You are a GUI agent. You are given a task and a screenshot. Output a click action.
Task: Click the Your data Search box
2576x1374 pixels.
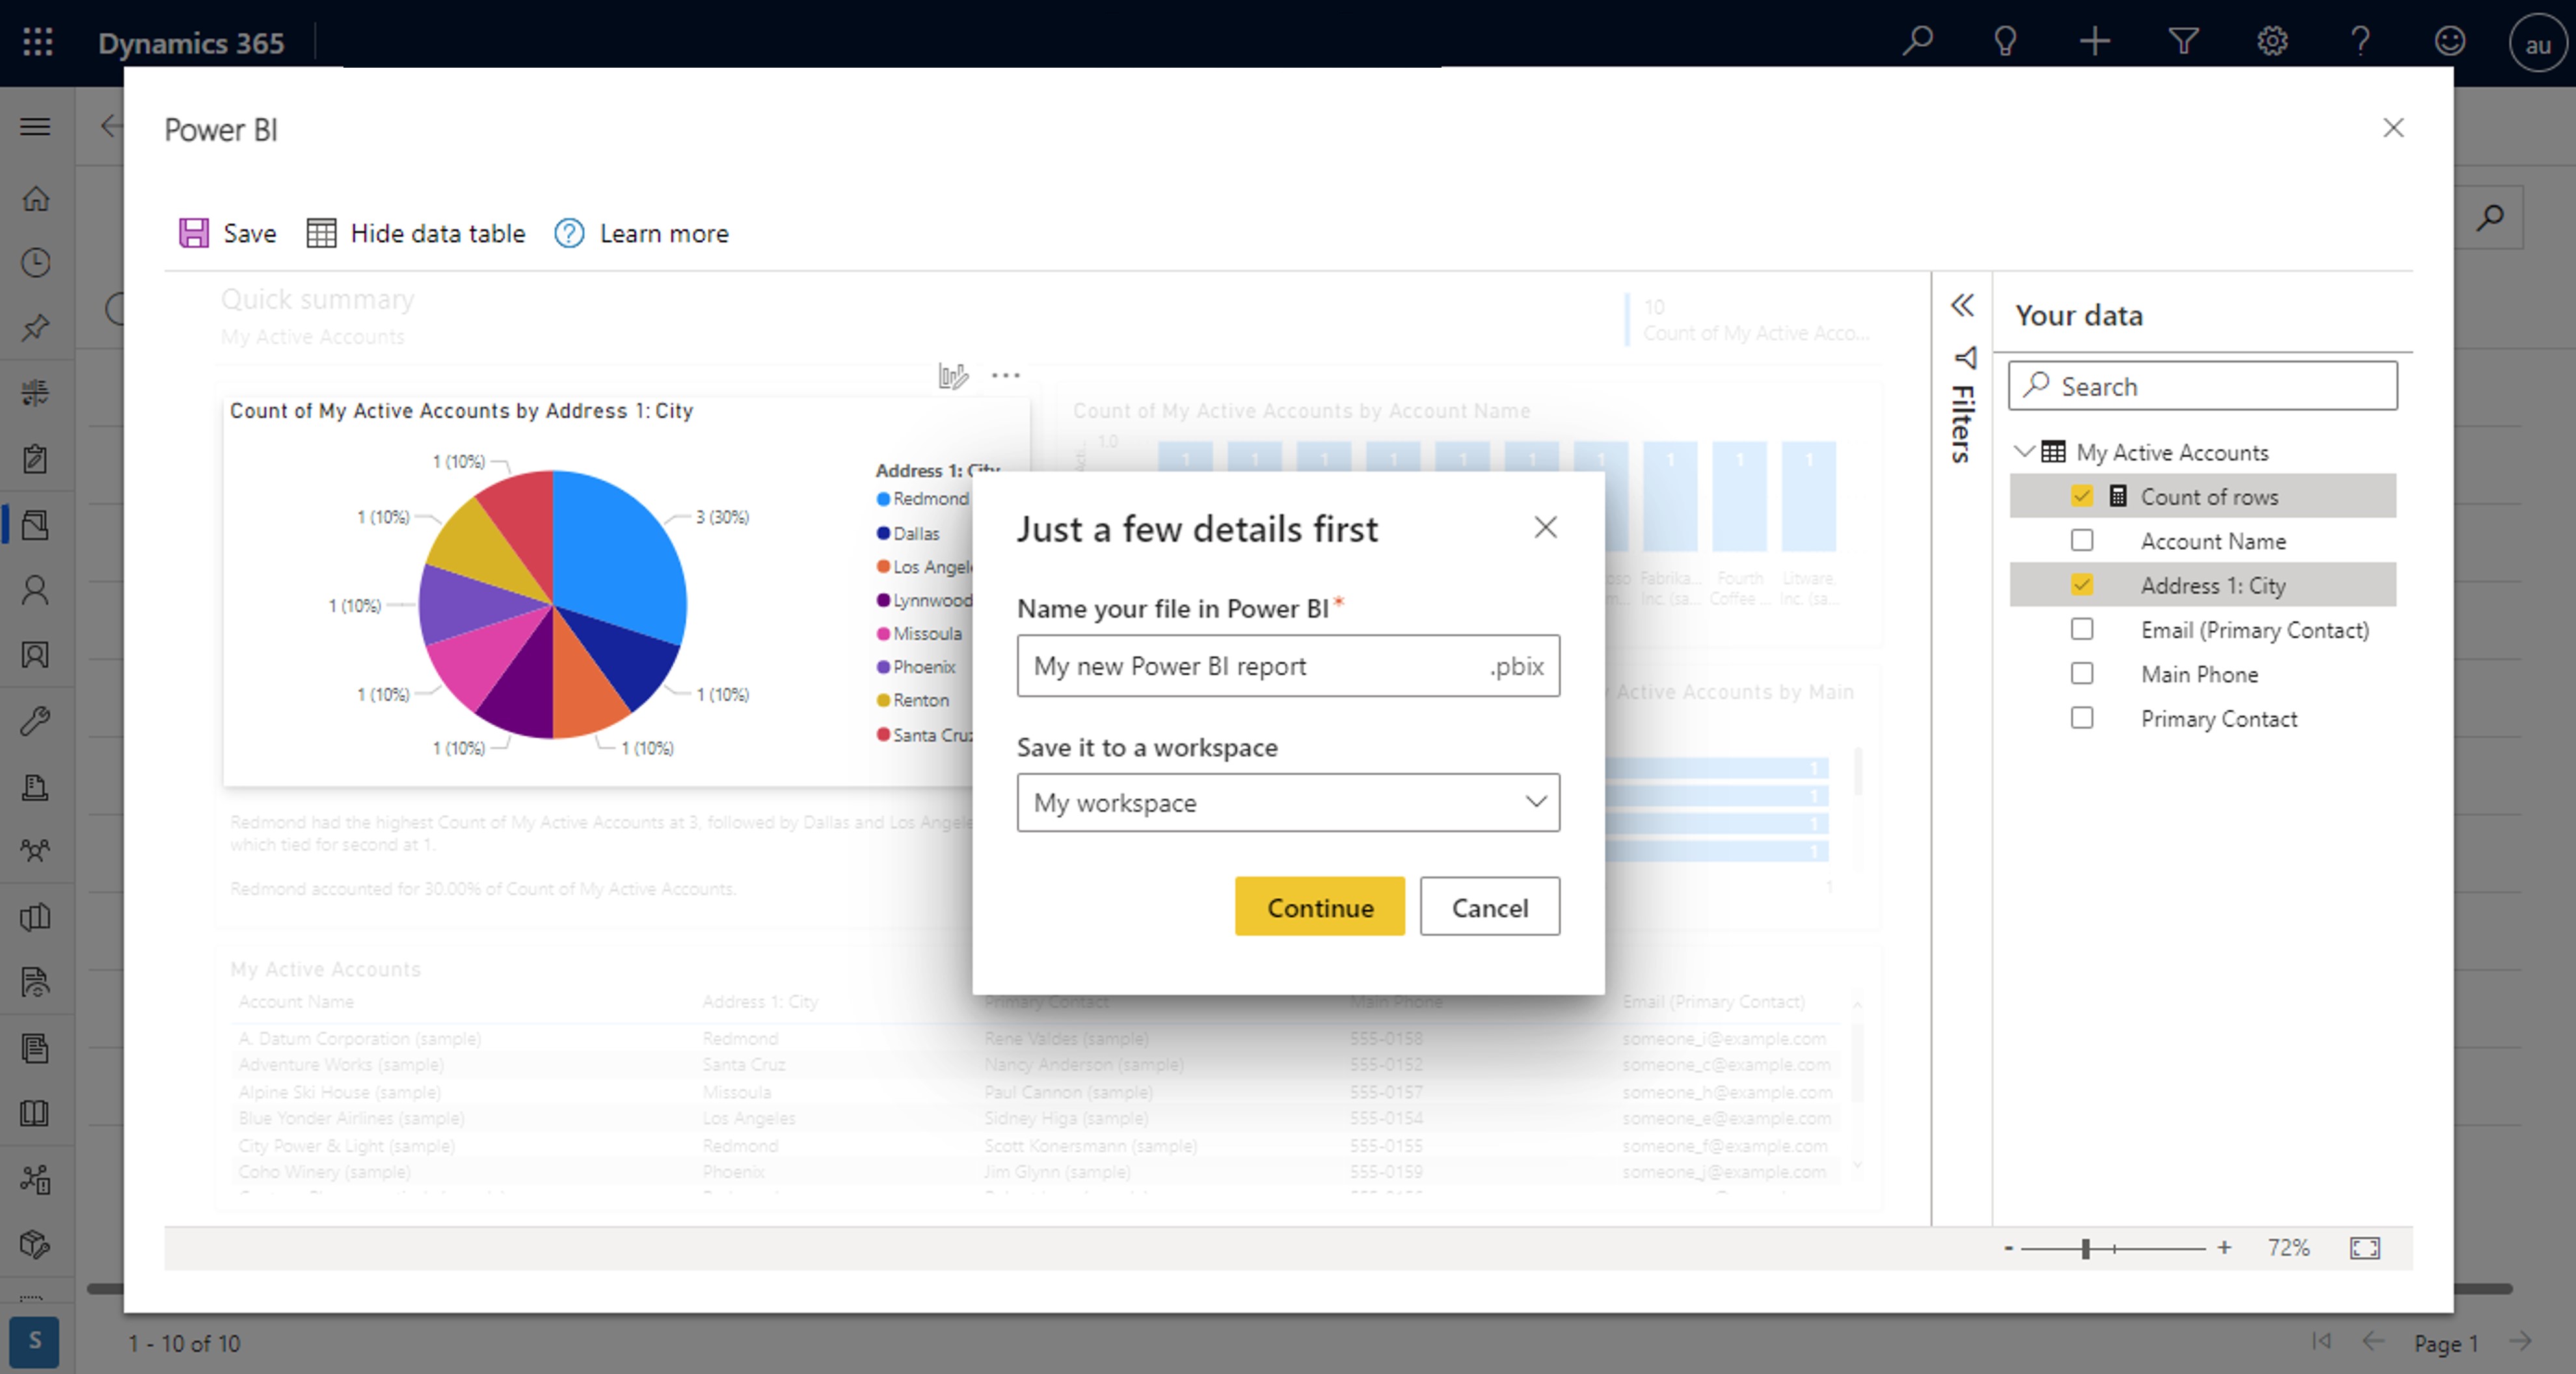(x=2202, y=386)
